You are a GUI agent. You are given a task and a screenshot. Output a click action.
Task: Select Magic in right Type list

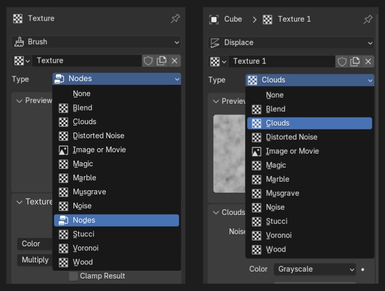tap(310, 165)
